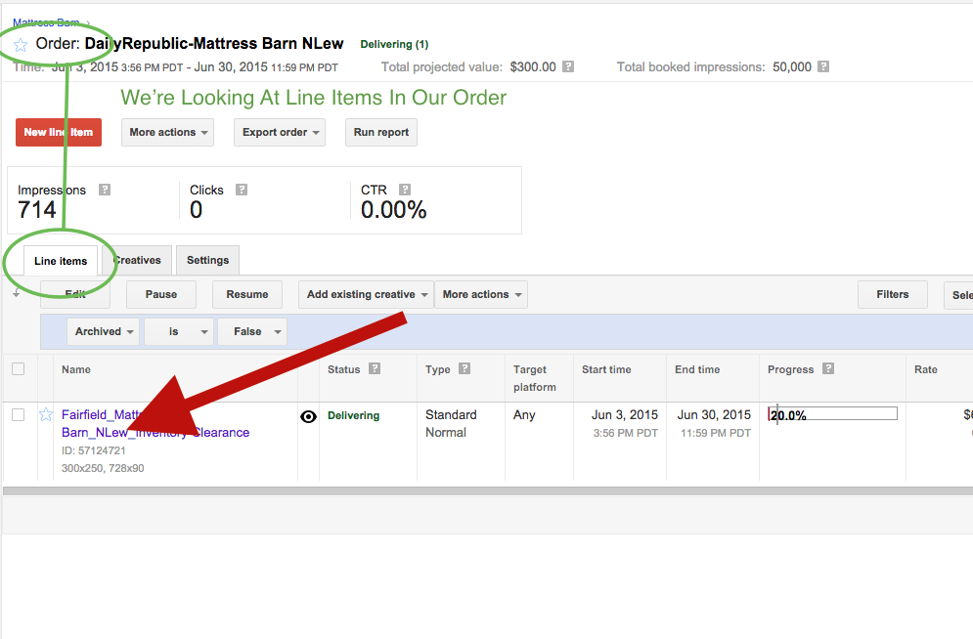The image size is (973, 639).
Task: Click help icon beside Total booked impressions
Action: [823, 67]
